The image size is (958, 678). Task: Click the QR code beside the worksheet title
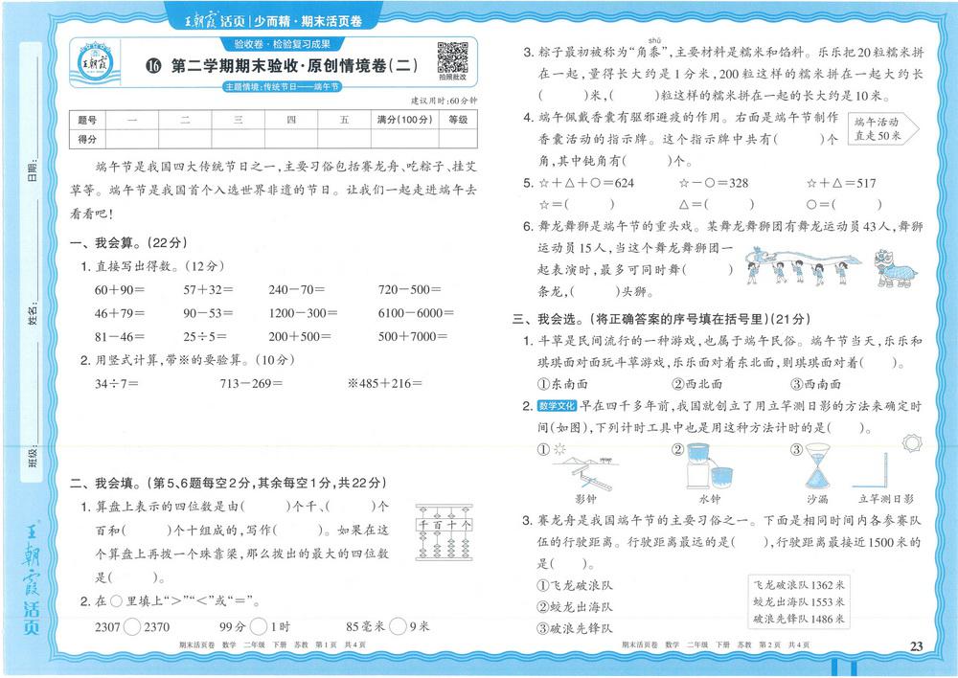click(453, 58)
